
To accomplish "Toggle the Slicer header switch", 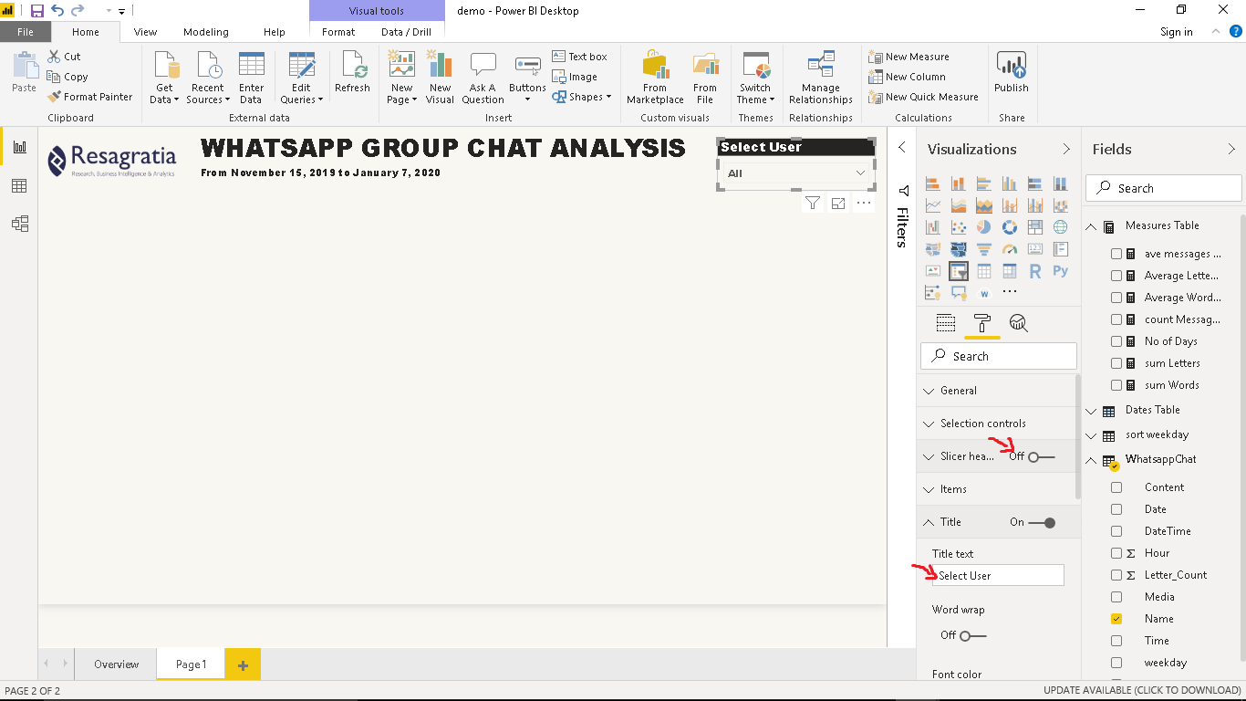I will (1041, 456).
